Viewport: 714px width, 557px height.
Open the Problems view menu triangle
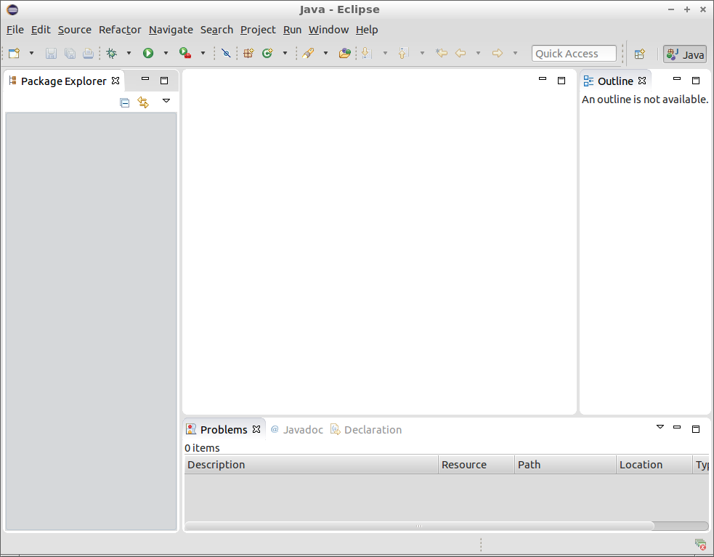pos(660,427)
